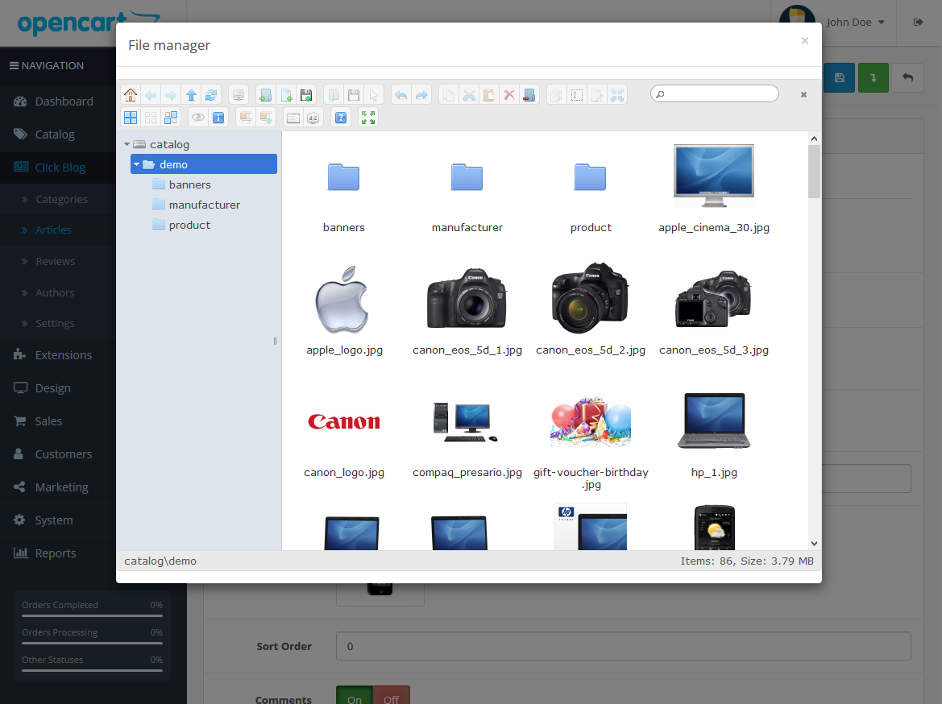The image size is (942, 704).
Task: Invert selection with mixed grid icon
Action: [x=171, y=118]
